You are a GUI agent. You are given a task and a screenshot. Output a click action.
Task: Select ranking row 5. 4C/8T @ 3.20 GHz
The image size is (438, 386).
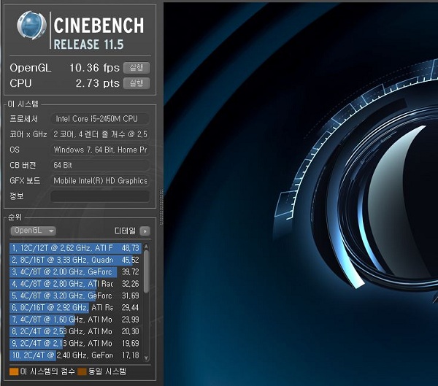75,296
